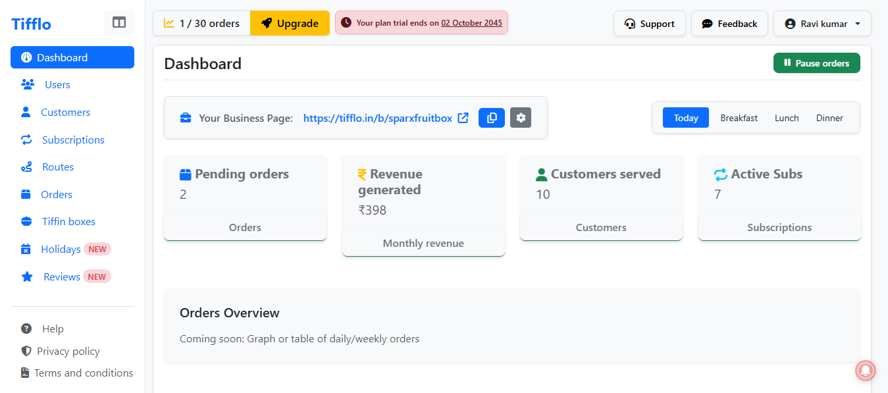Collapse the sidebar using the panel toggle icon

tap(119, 23)
